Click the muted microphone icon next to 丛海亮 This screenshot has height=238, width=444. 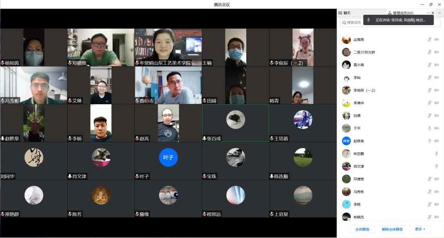coord(429,40)
